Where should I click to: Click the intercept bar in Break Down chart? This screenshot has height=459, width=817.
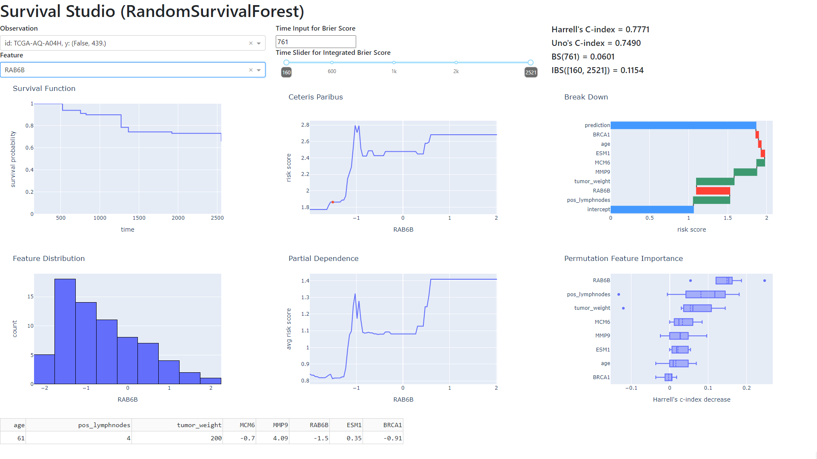coord(652,210)
